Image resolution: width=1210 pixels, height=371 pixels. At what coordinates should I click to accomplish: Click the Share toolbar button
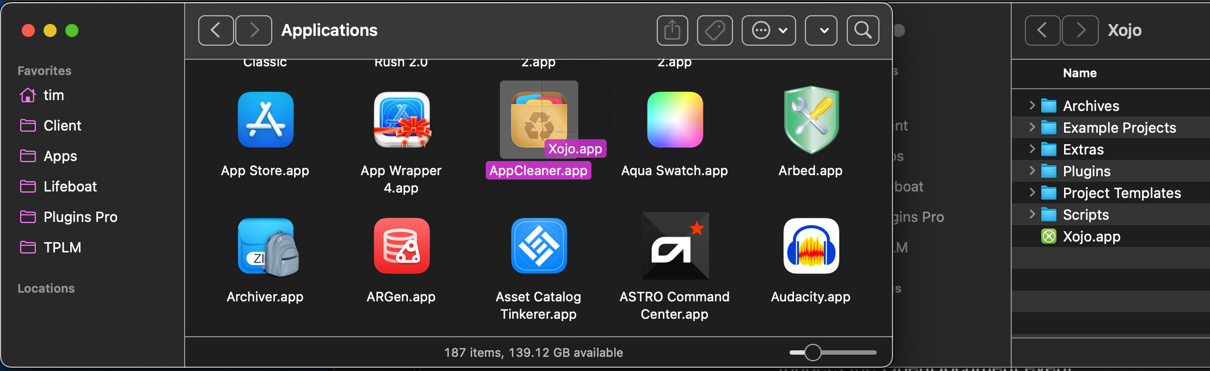point(673,30)
